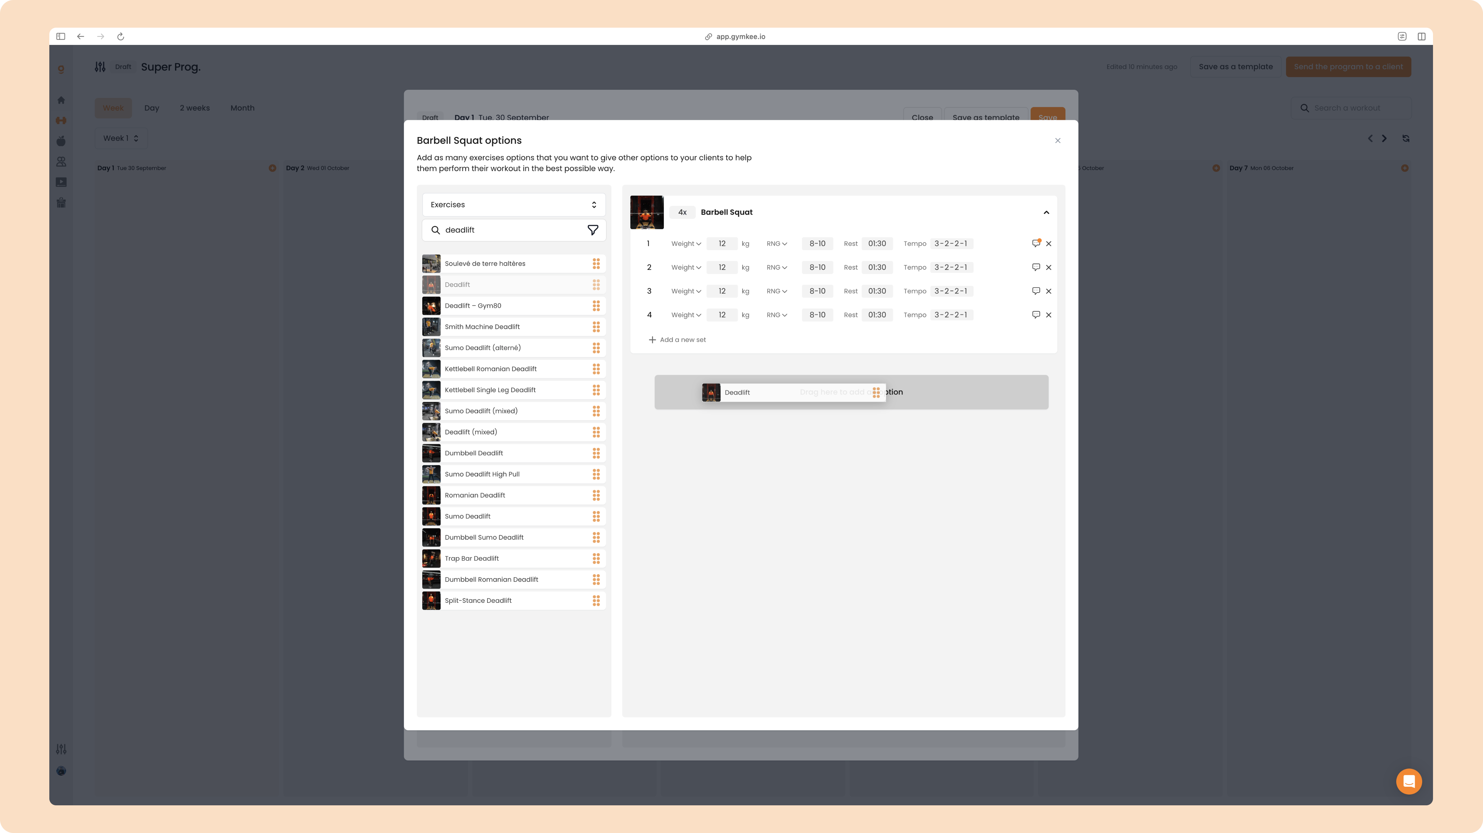
Task: Remove set 2 with its X icon
Action: pos(1048,268)
